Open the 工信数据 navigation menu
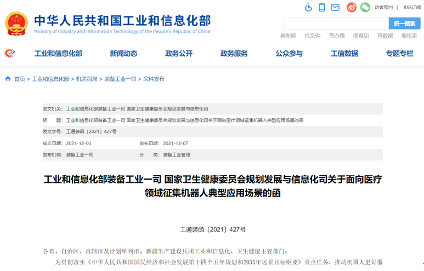This screenshot has width=424, height=271. point(344,54)
